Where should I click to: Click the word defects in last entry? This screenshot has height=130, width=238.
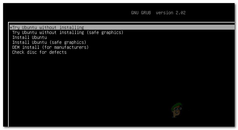58,52
